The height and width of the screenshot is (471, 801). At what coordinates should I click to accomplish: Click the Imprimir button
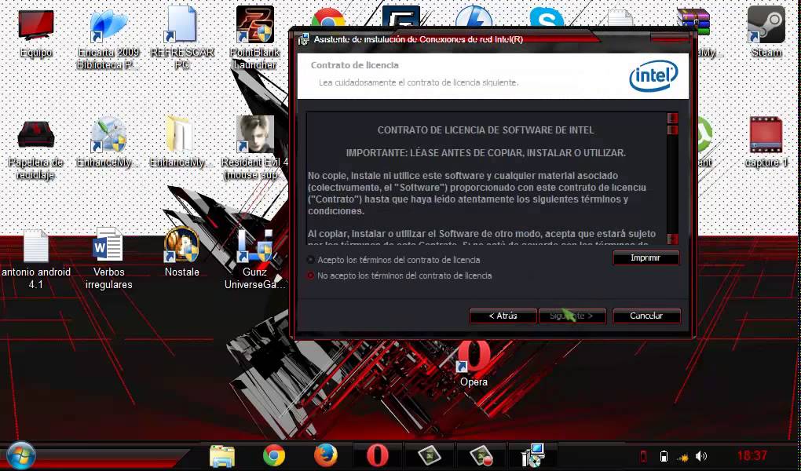tap(646, 258)
